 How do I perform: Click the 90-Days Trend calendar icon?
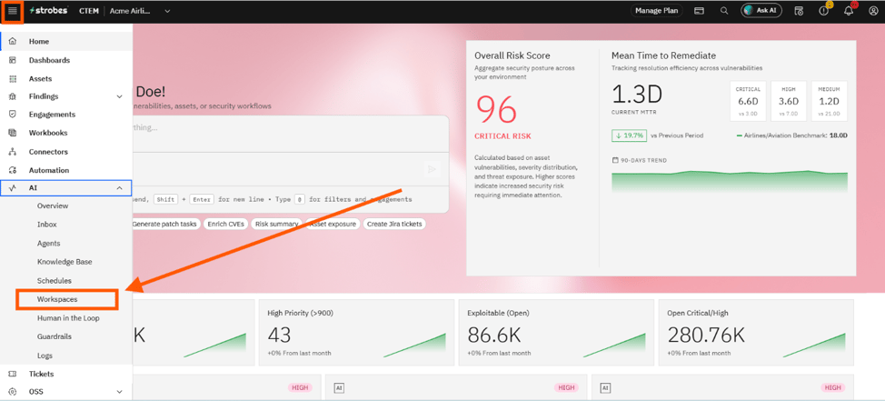point(615,160)
